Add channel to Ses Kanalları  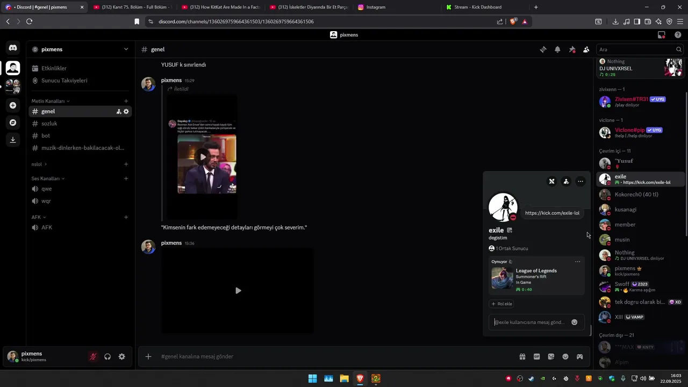point(126,178)
